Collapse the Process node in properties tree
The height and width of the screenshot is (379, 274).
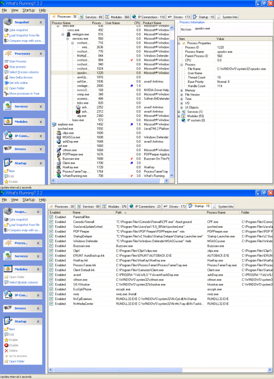(x=182, y=65)
